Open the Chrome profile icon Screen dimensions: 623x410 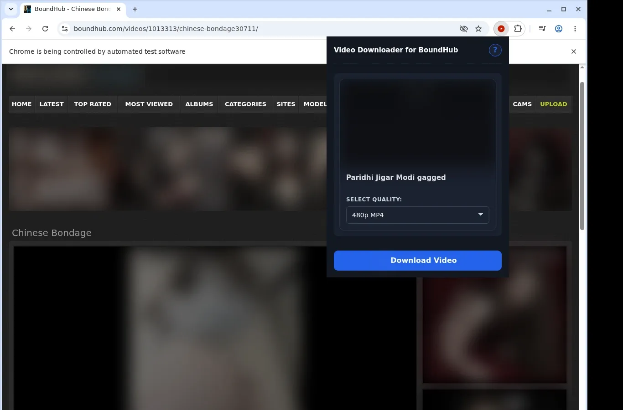(559, 29)
